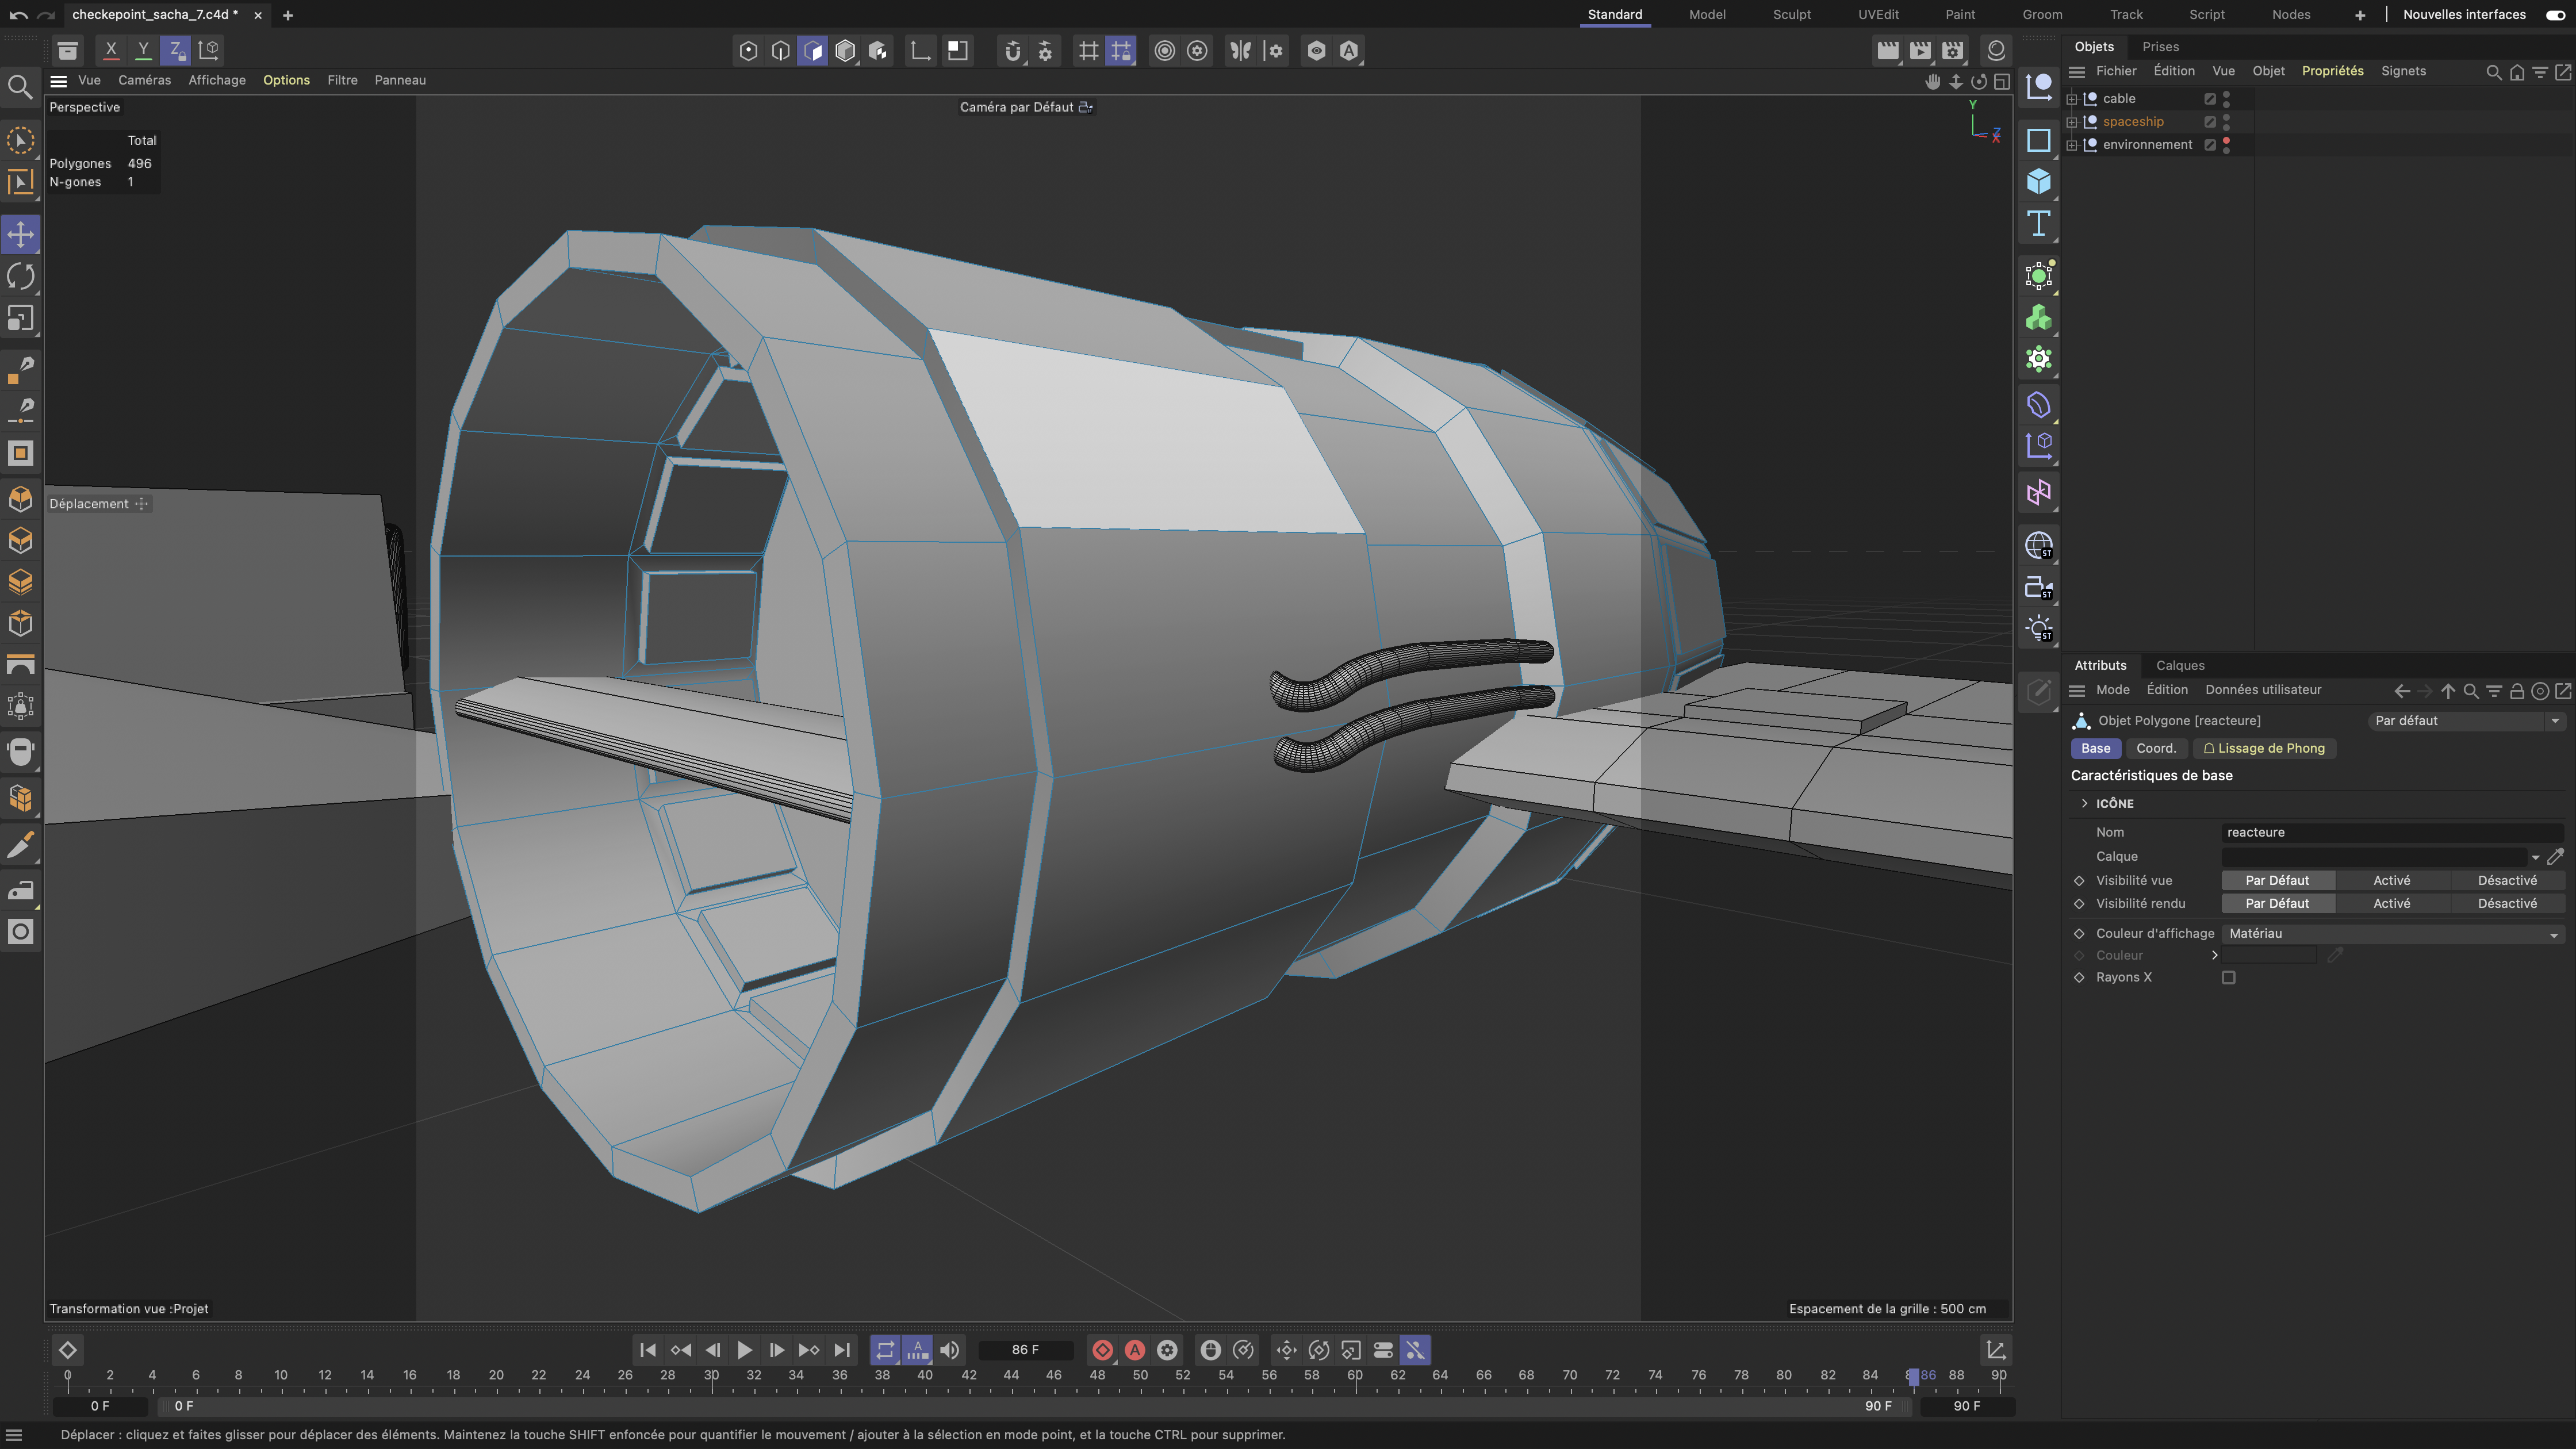Image resolution: width=2576 pixels, height=1449 pixels.
Task: Open the Caméras viewport menu
Action: [144, 80]
